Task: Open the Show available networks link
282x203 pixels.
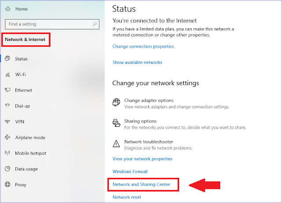Action: tap(137, 63)
